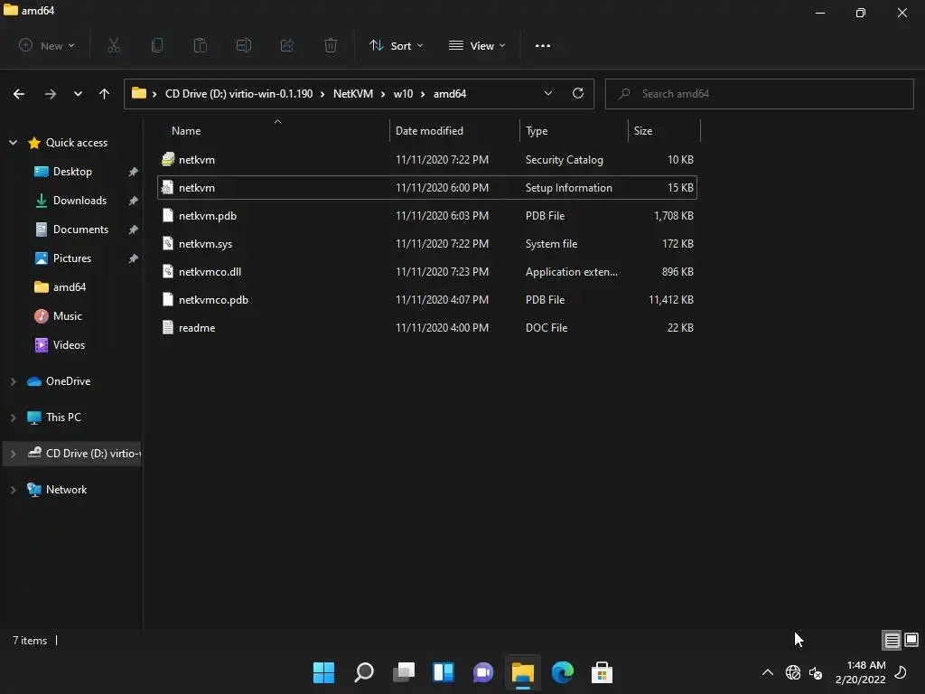
Task: Switch to details view layout icon
Action: point(892,641)
